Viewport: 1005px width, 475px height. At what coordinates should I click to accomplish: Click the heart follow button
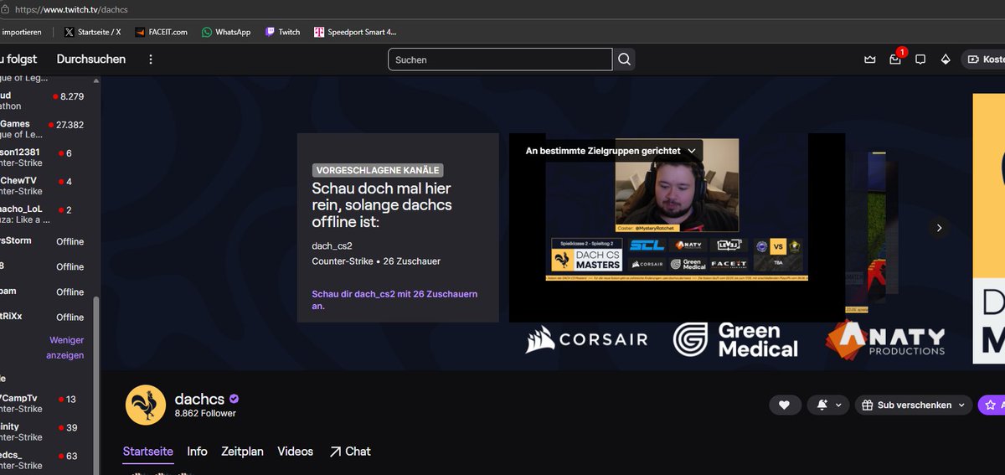[784, 405]
